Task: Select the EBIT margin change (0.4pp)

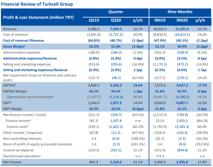Action: tap(138, 109)
